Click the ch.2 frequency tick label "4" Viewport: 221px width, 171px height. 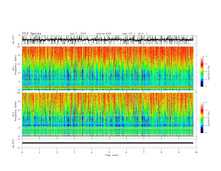[20, 119]
